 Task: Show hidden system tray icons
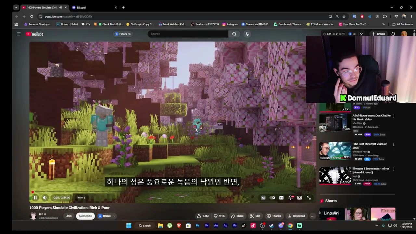click(377, 226)
